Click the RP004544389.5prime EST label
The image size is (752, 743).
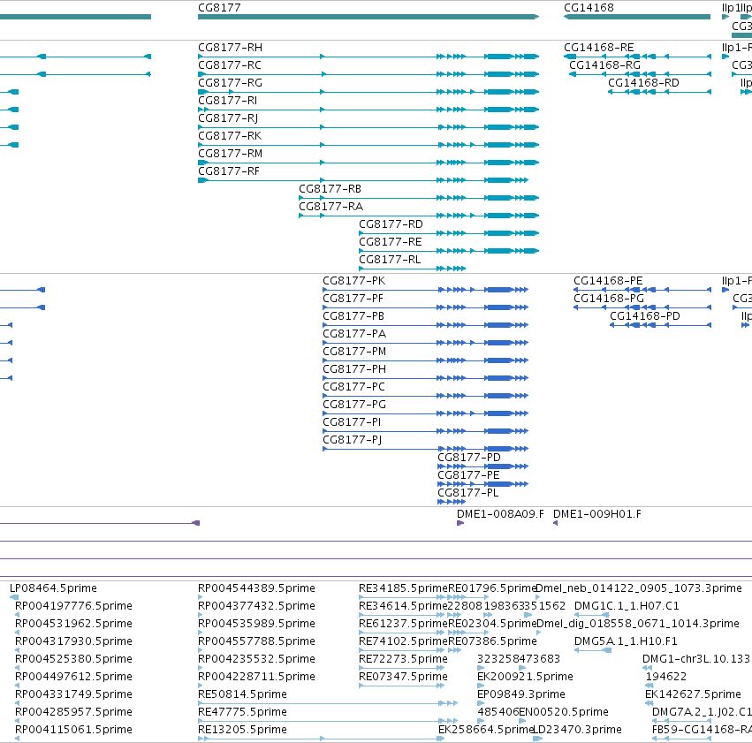[x=256, y=588]
